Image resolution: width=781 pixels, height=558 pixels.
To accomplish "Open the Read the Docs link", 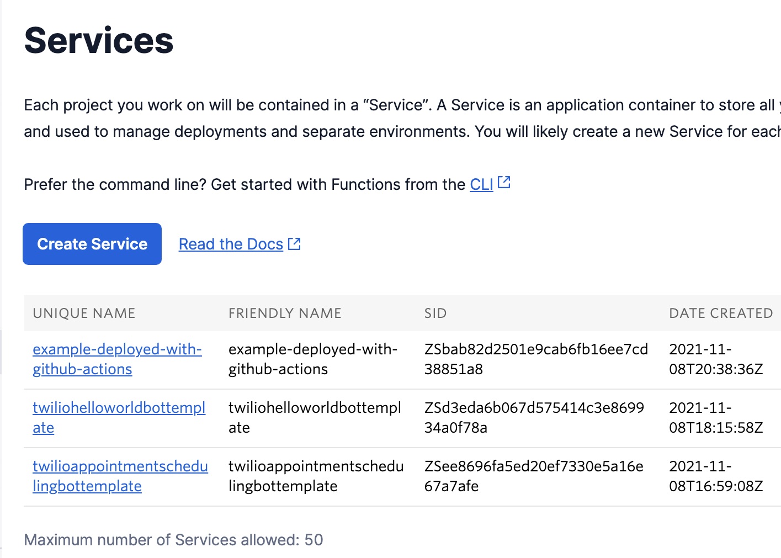I will (x=231, y=244).
